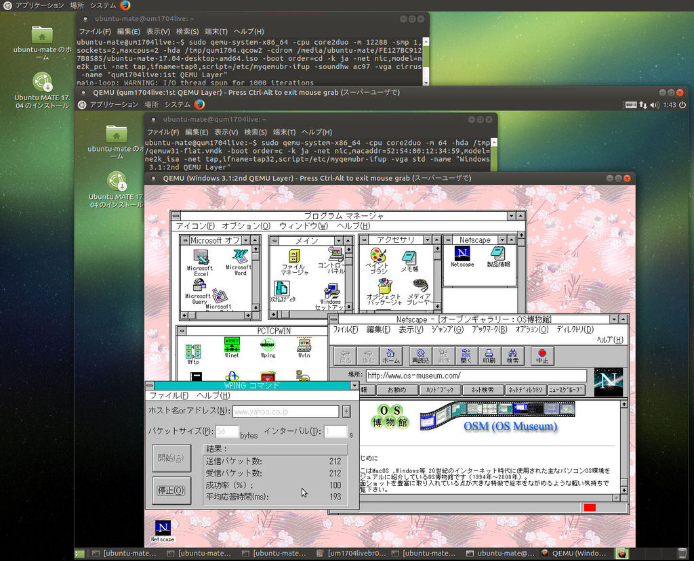Click the Netscape 場所 URL field
This screenshot has height=561, width=694.
[476, 376]
